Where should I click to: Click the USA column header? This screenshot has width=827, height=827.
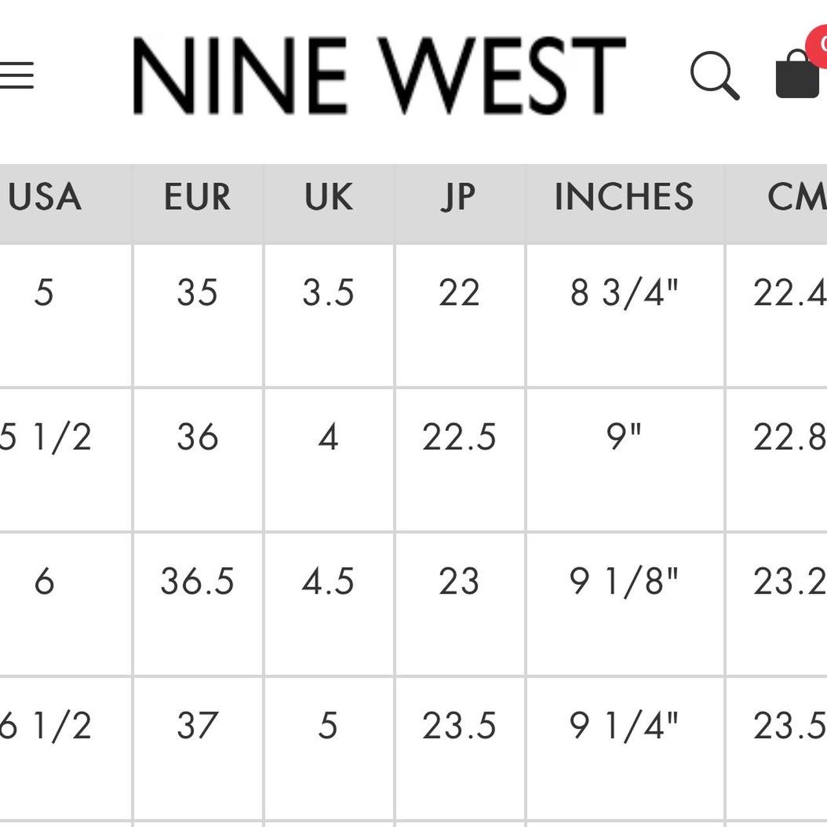click(x=45, y=197)
